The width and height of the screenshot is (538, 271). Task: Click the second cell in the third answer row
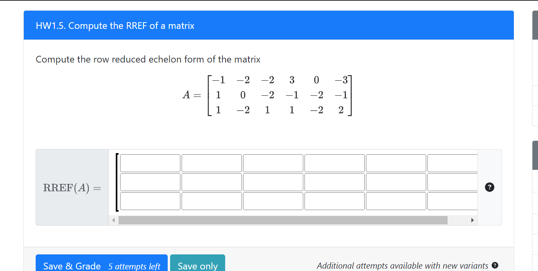point(211,201)
